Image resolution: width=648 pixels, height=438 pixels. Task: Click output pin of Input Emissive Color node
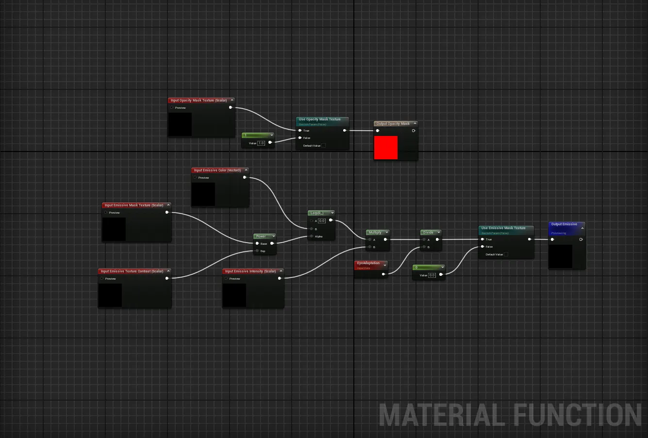click(x=245, y=177)
